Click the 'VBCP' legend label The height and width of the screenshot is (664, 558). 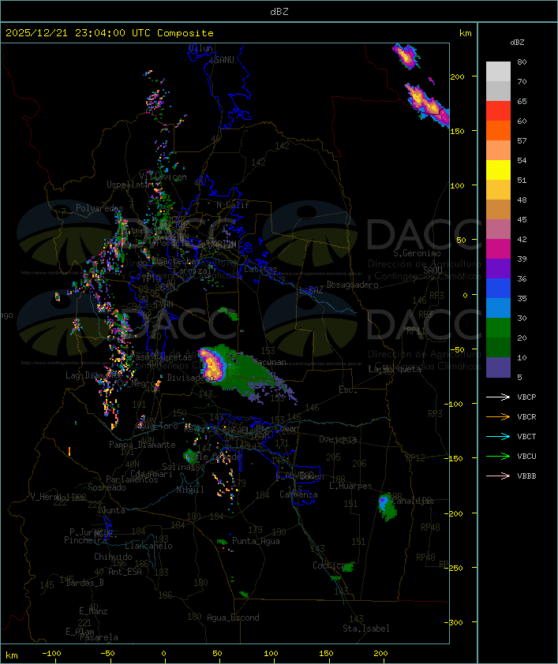(526, 397)
